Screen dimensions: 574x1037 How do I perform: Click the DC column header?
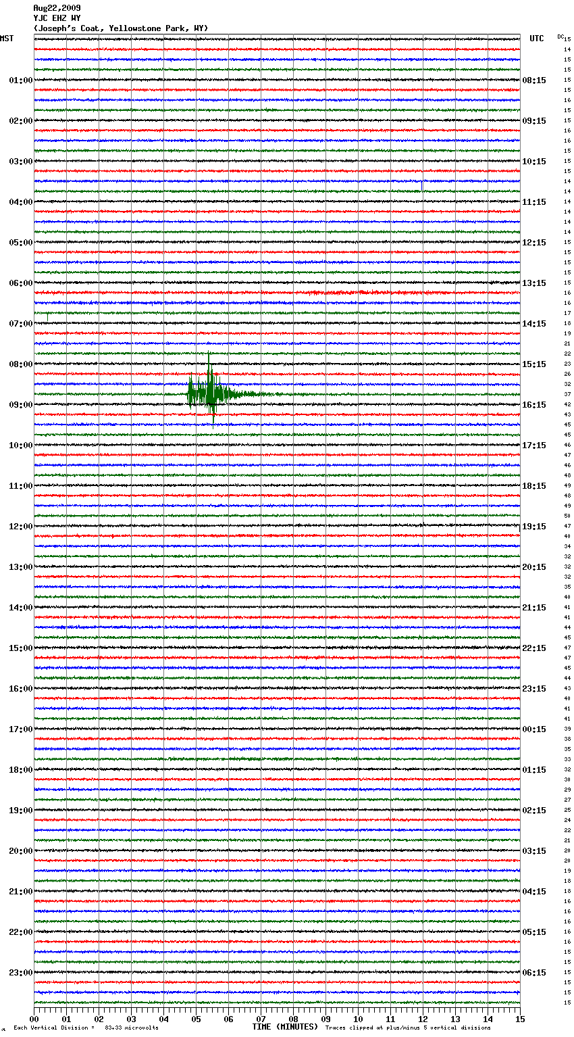point(560,37)
